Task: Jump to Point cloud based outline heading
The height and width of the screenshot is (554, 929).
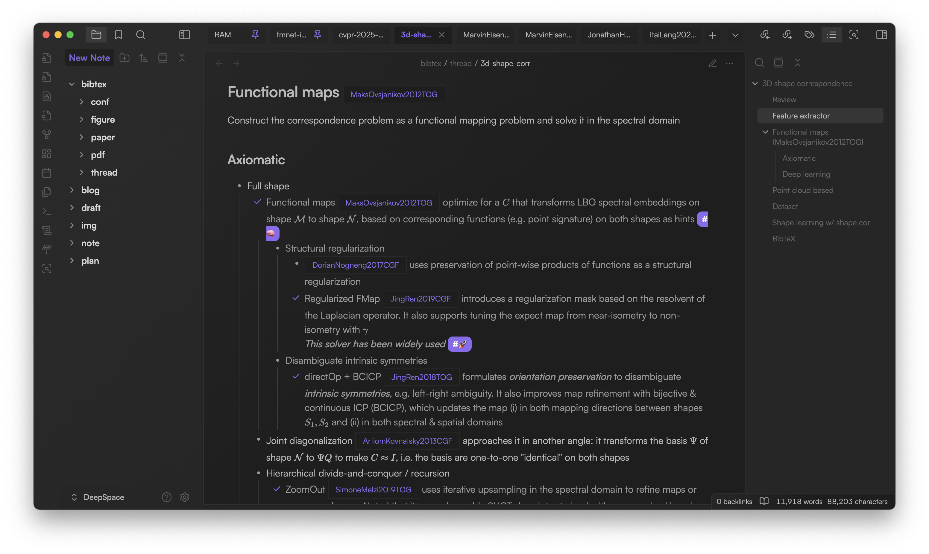Action: click(802, 190)
